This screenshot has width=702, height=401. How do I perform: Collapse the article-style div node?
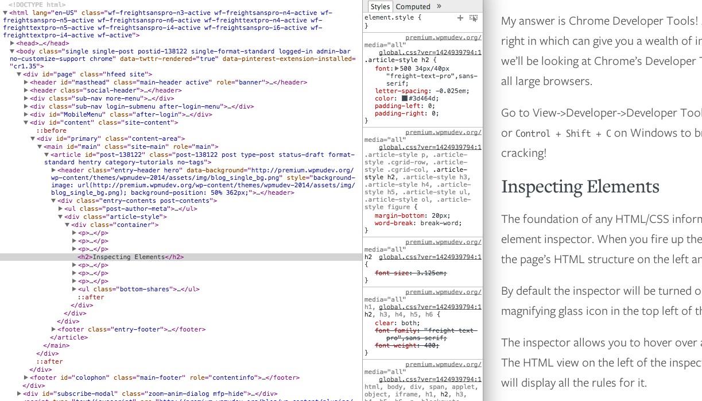[60, 217]
